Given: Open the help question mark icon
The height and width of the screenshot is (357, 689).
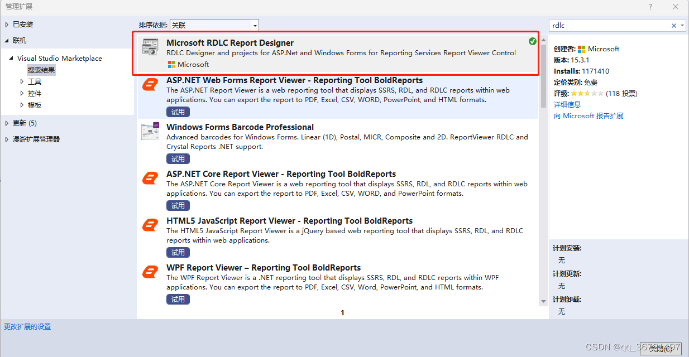Looking at the screenshot, I should (651, 7).
